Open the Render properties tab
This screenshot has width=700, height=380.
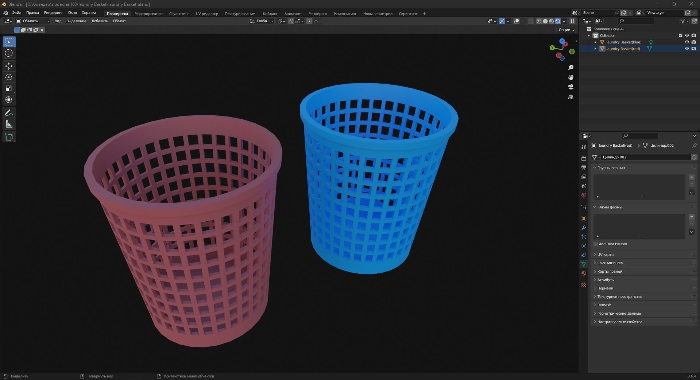[584, 158]
